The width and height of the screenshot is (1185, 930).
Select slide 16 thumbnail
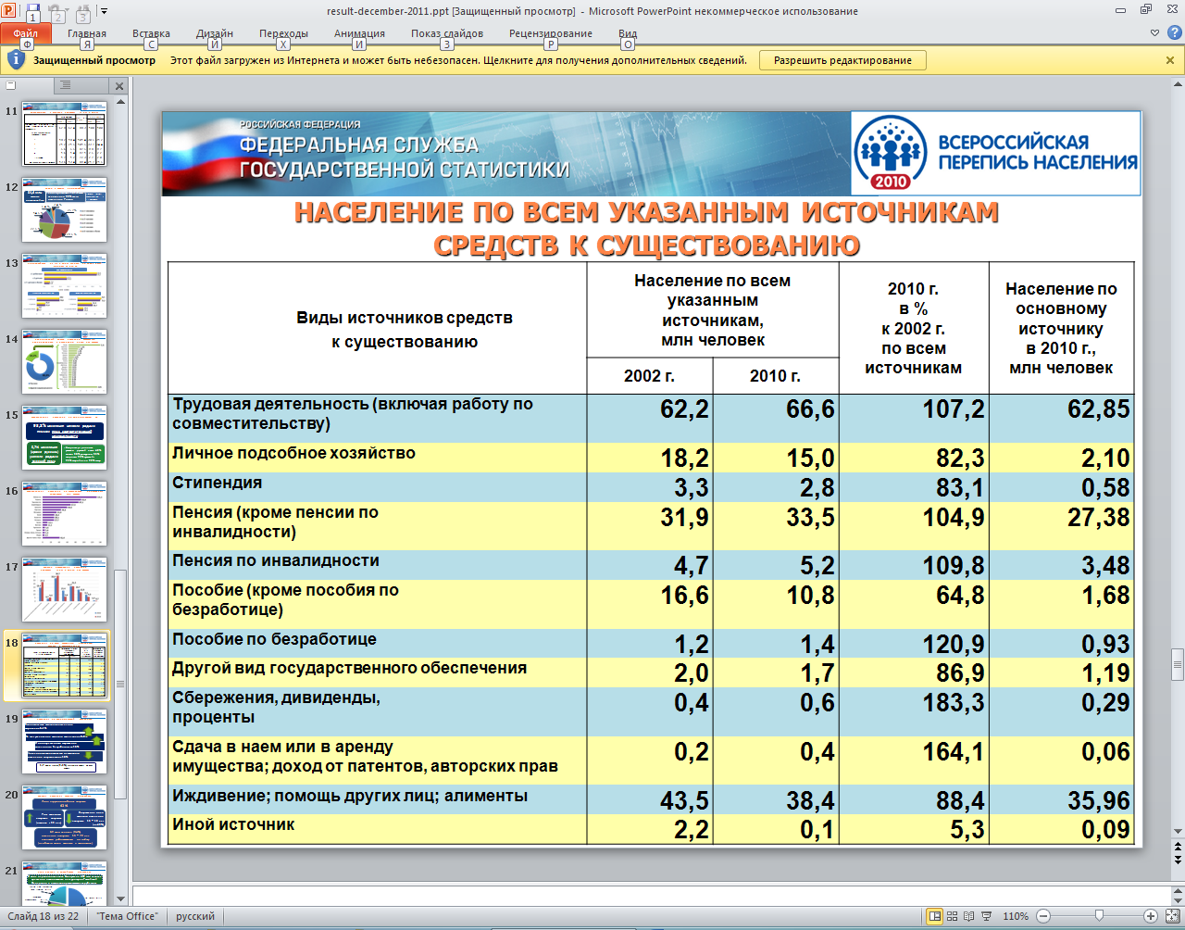64,513
